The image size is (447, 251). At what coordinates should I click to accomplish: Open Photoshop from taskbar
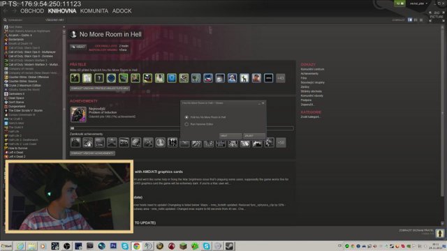113,246
